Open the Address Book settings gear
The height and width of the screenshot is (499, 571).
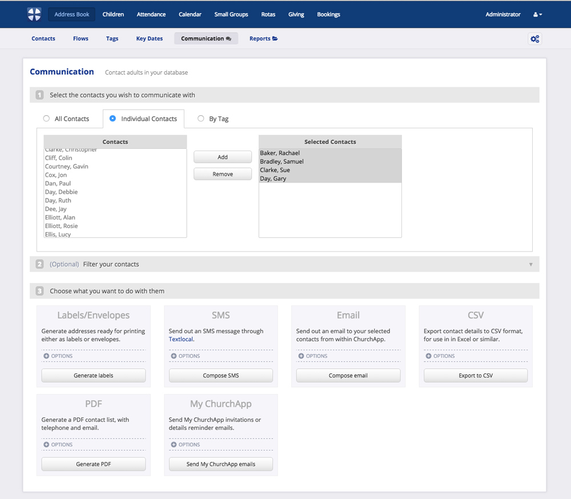[534, 38]
